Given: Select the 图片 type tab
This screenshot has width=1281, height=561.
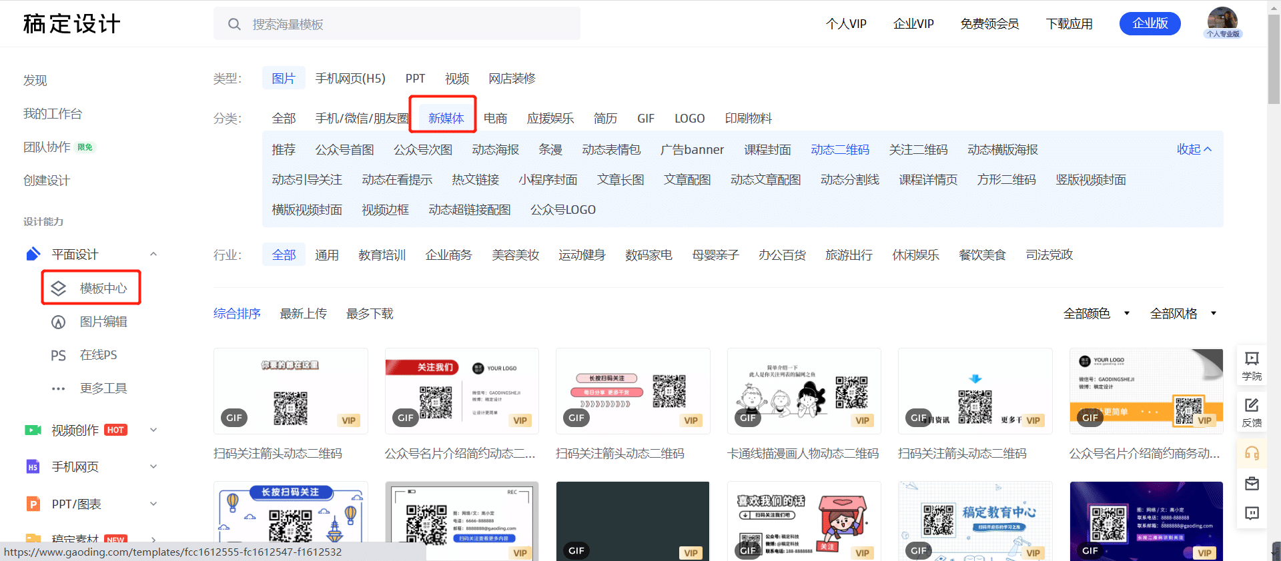Looking at the screenshot, I should pyautogui.click(x=284, y=78).
